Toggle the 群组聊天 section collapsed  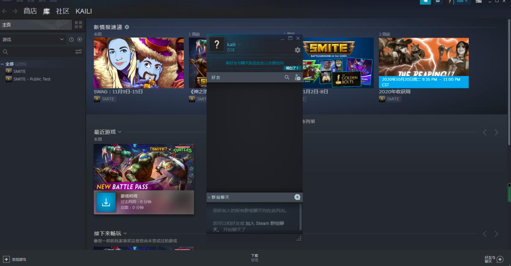tap(209, 197)
